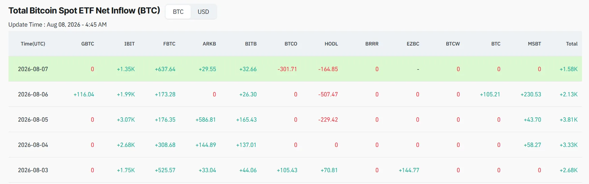Click the BTCO column header
Viewport: 589px width, 184px height.
click(x=291, y=44)
